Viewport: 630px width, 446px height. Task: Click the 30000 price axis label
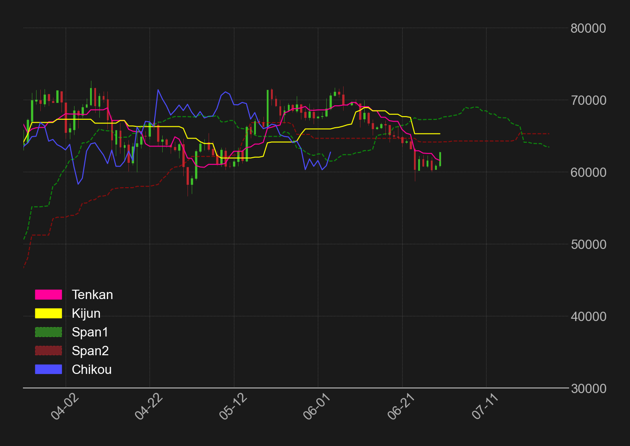tap(588, 388)
